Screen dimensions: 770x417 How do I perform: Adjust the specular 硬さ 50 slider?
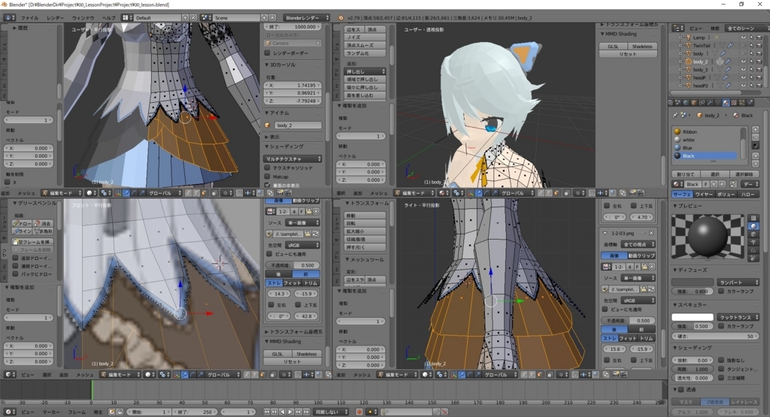715,336
